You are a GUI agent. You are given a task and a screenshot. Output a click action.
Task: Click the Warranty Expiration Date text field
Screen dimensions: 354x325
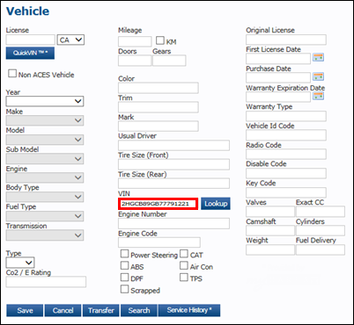[x=278, y=97]
